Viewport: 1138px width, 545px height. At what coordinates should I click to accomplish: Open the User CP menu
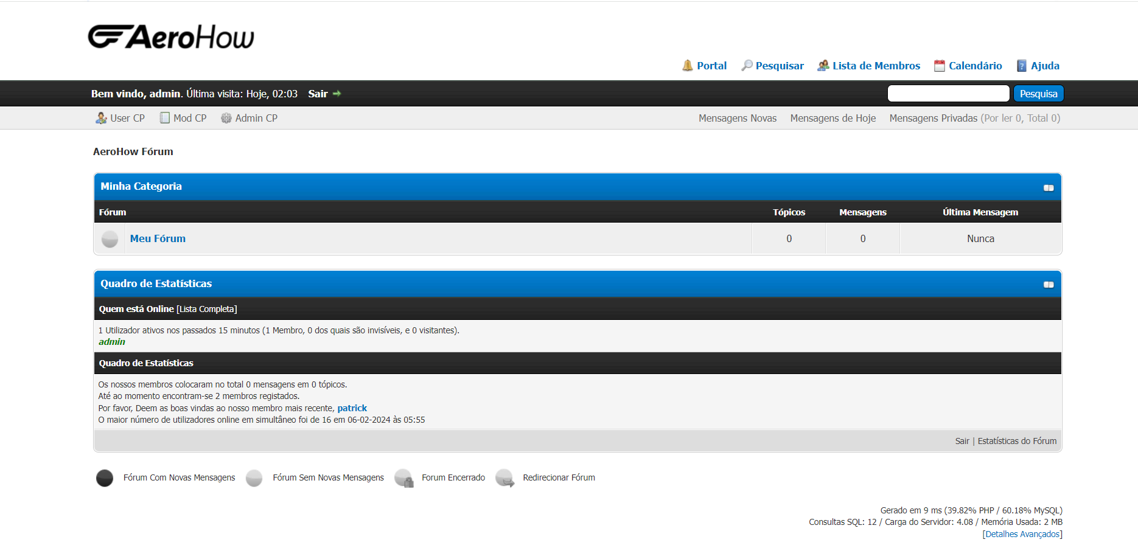[x=120, y=118]
